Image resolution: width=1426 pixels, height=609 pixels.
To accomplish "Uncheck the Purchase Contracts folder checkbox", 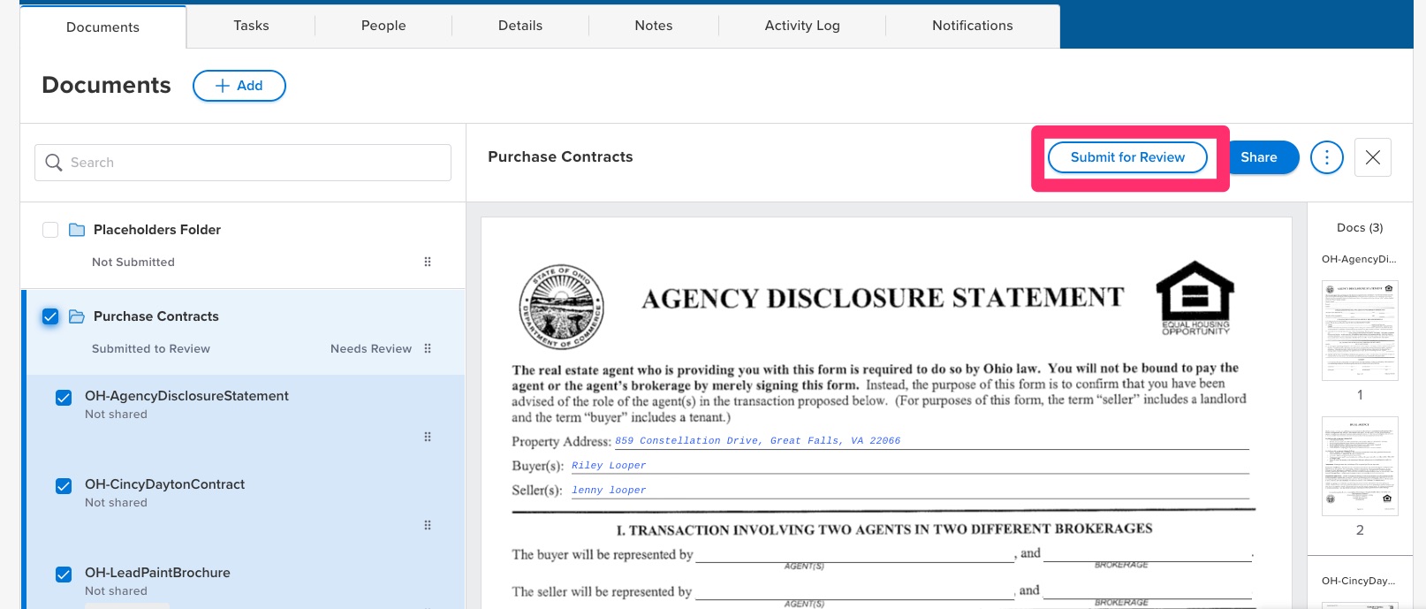I will [50, 316].
